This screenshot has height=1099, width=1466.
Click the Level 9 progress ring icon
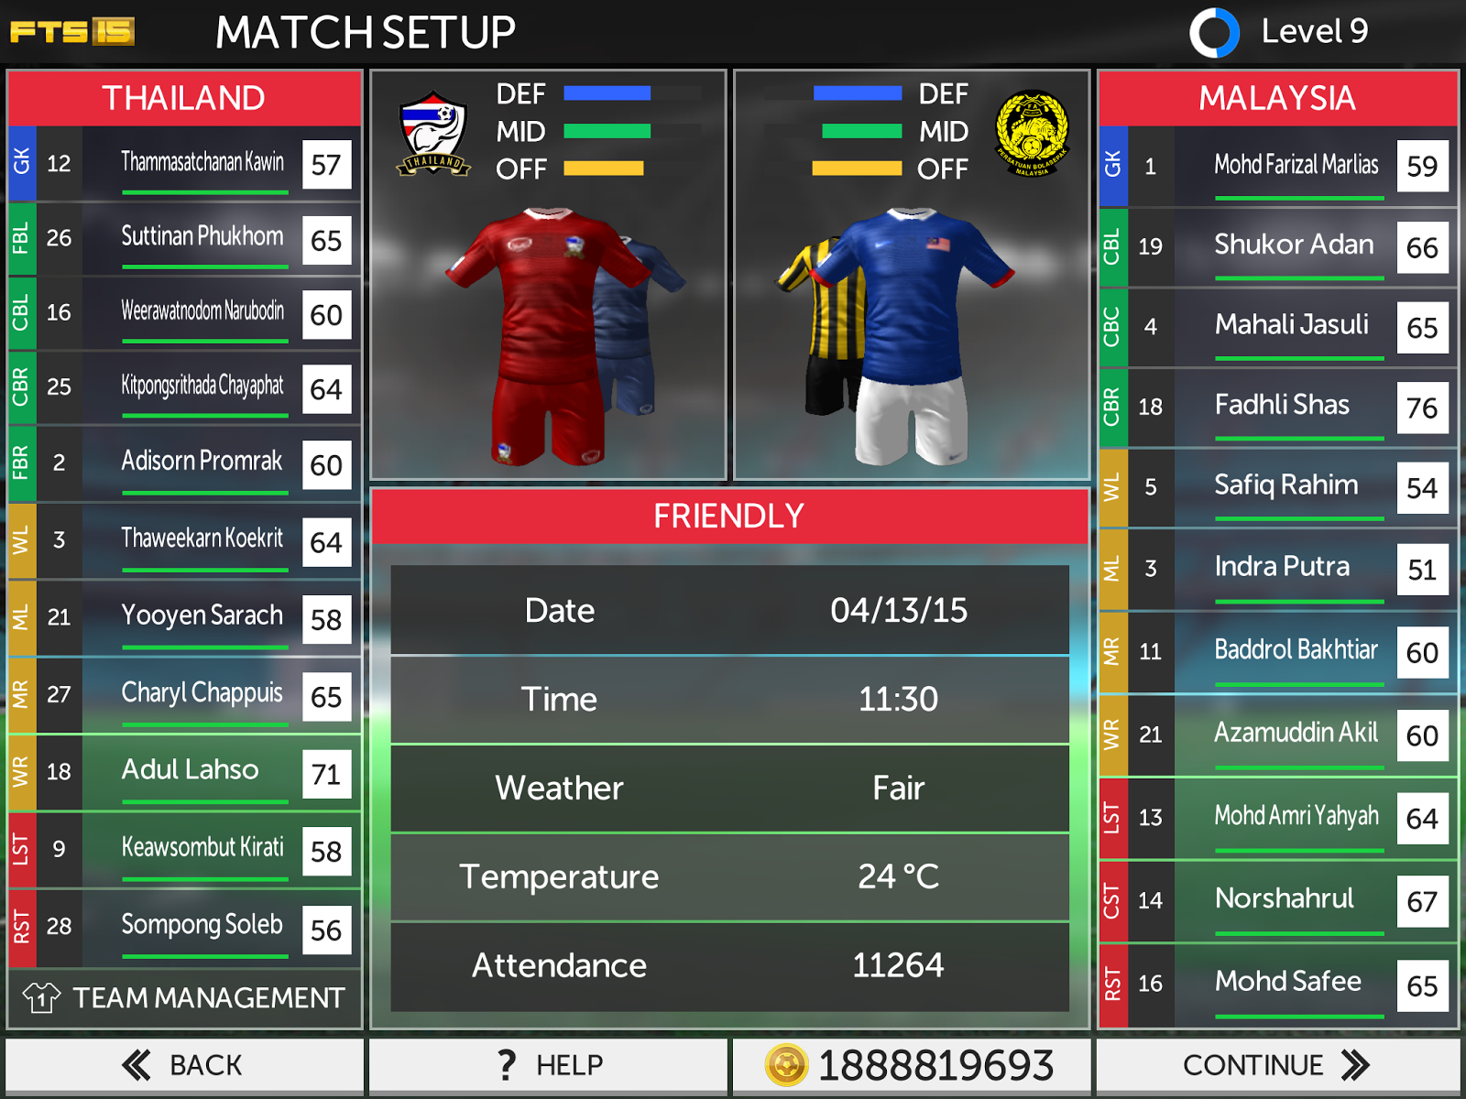pyautogui.click(x=1214, y=33)
